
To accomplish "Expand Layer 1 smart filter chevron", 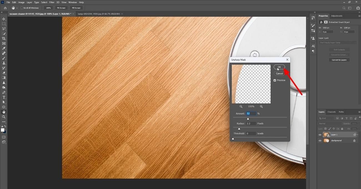I will [358, 135].
